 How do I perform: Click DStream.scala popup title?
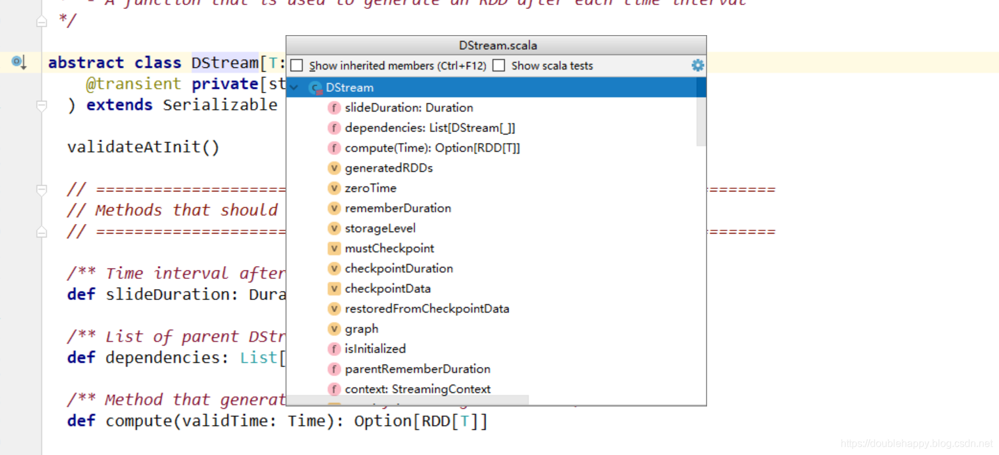coord(498,46)
